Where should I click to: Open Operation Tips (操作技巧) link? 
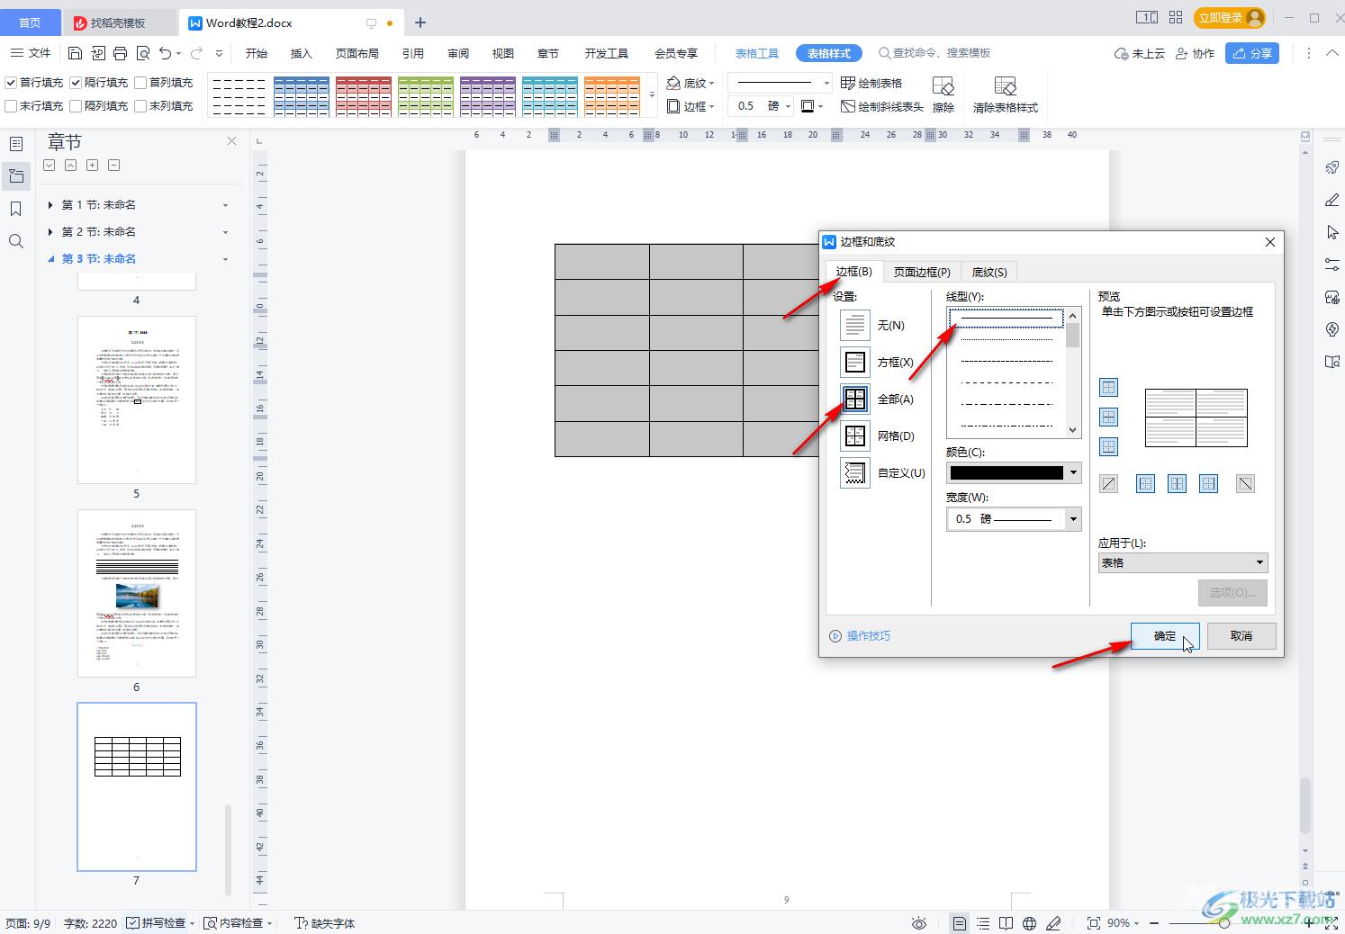click(x=860, y=635)
